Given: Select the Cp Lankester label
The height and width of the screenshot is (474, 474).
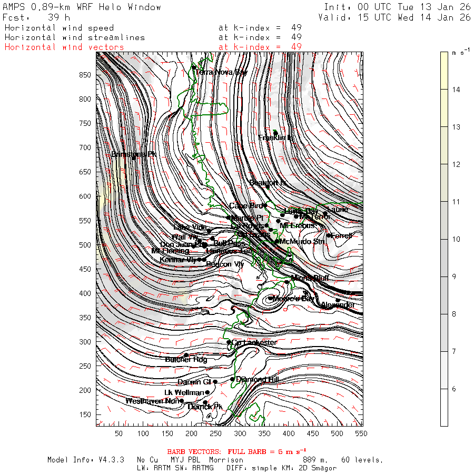Looking at the screenshot, I should pos(254,342).
